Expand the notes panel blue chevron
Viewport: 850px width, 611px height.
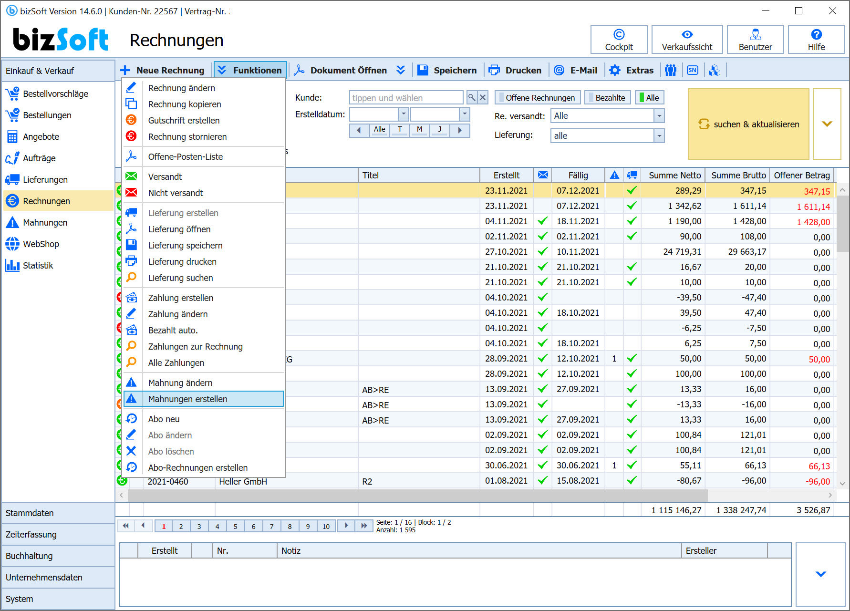point(820,574)
